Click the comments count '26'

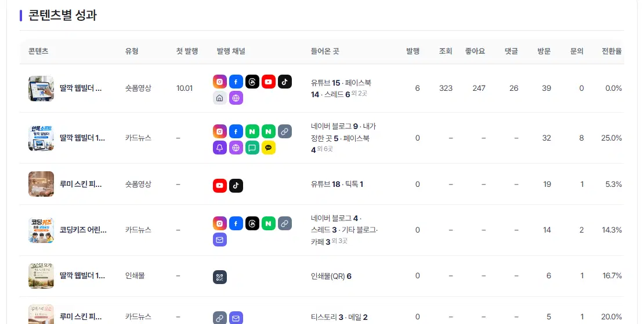click(x=514, y=88)
